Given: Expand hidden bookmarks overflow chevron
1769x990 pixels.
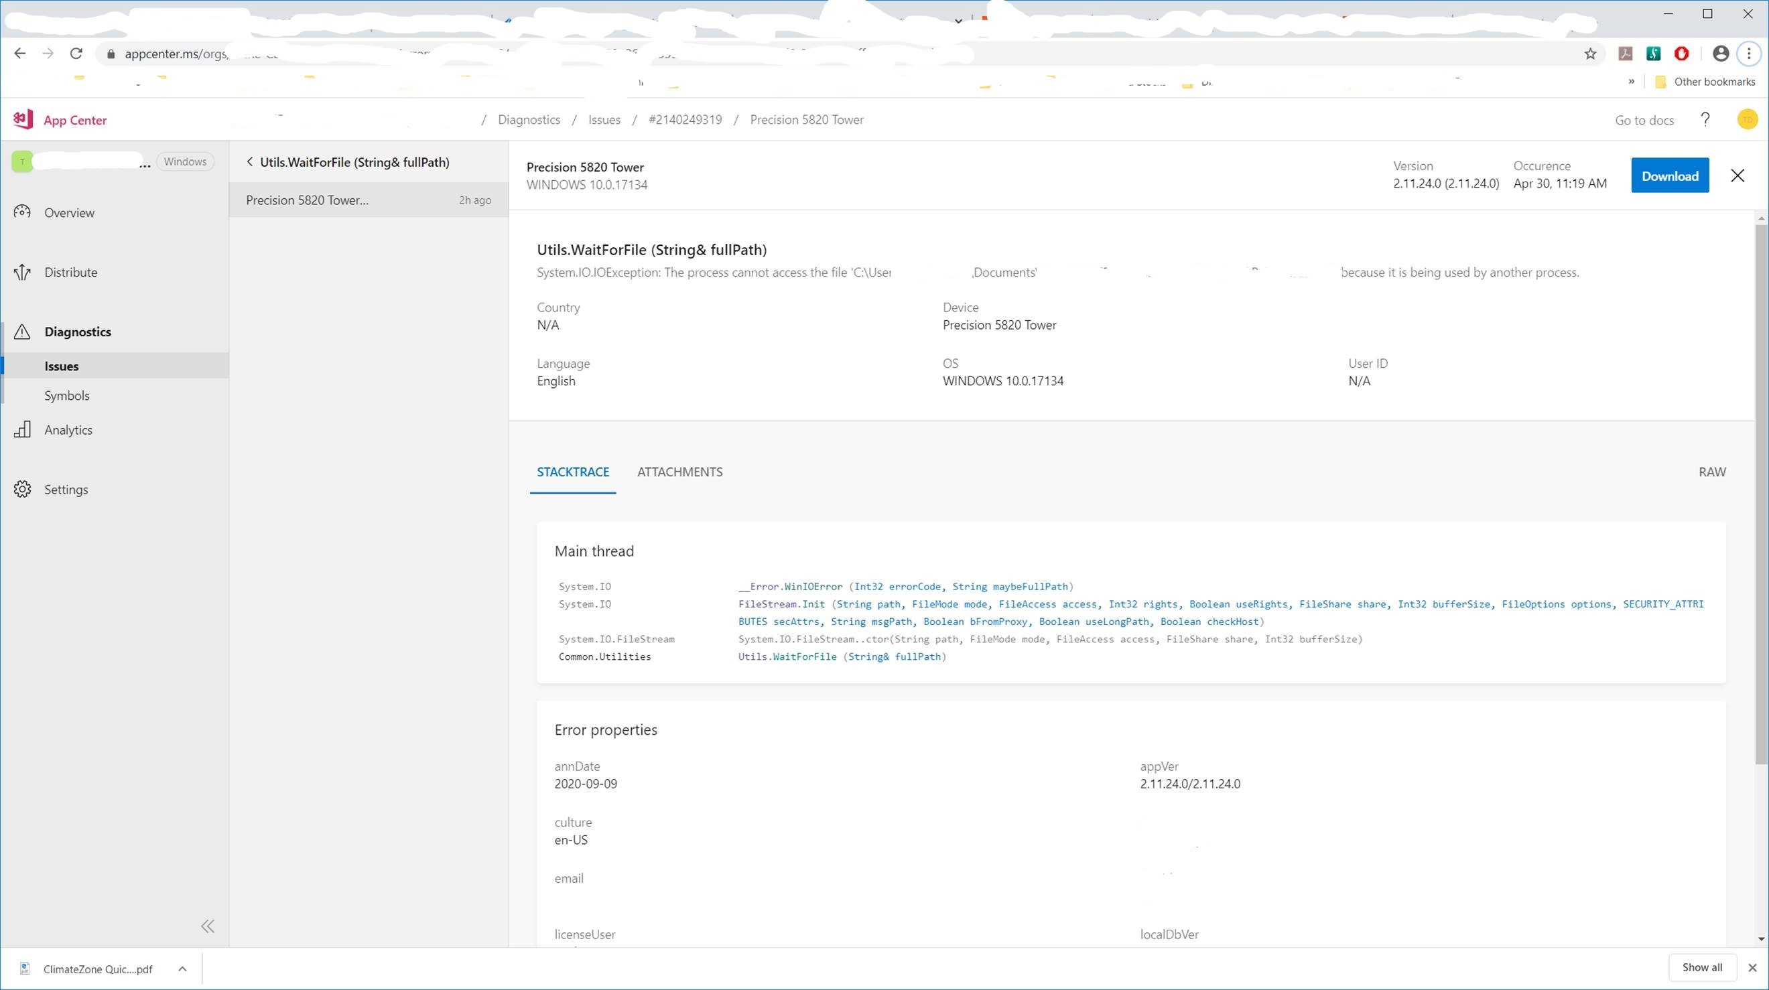Looking at the screenshot, I should click(x=1631, y=82).
